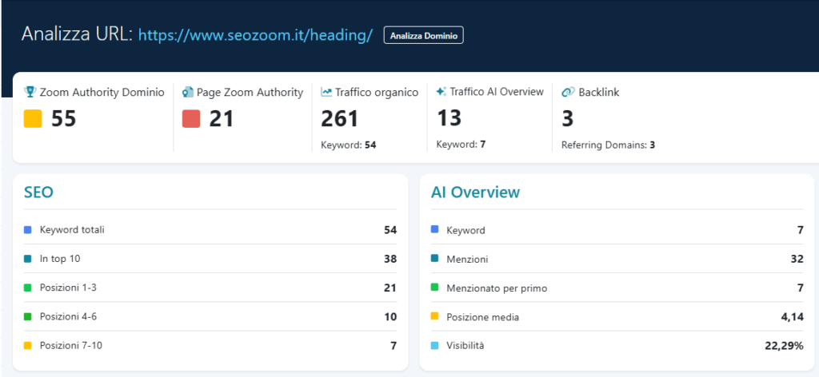Click the page icon beside Page Zoom Authority
The height and width of the screenshot is (377, 819).
point(187,93)
